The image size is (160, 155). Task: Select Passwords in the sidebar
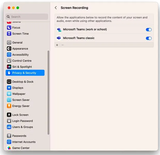[x=26, y=136]
